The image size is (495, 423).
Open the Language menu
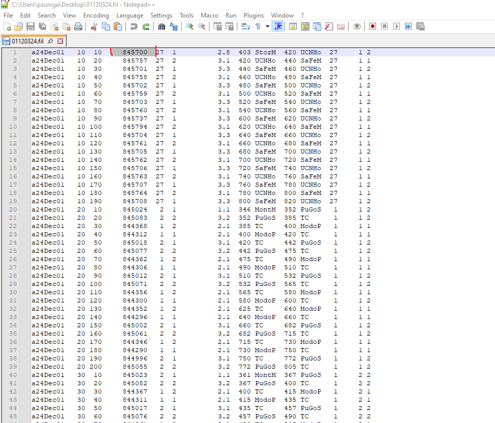(130, 16)
